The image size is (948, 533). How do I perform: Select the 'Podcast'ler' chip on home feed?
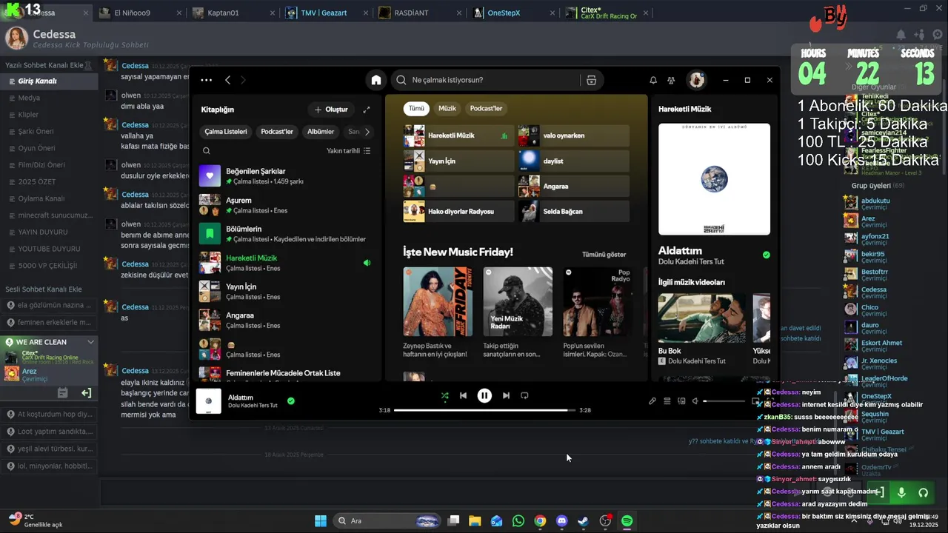(486, 108)
